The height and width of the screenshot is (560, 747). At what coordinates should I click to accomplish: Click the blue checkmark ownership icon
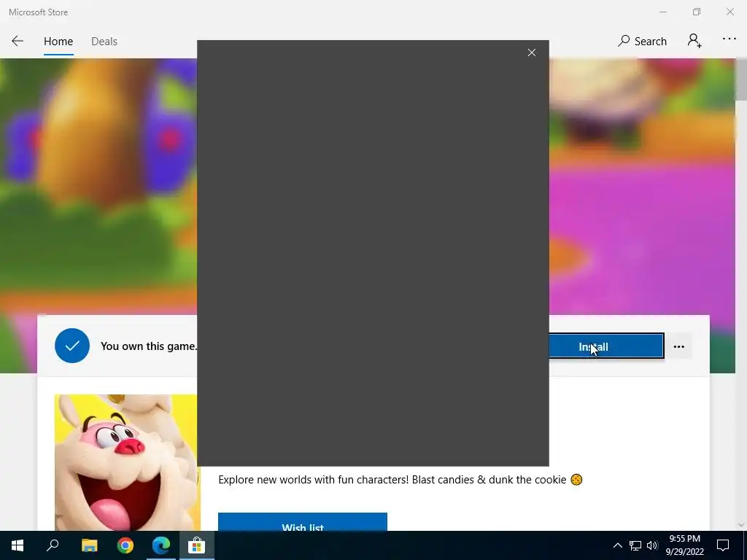pos(72,346)
